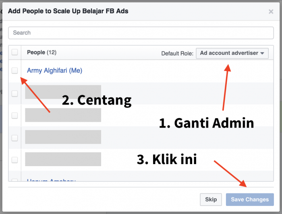Click the Army Alghifari (Me) name link

click(54, 70)
